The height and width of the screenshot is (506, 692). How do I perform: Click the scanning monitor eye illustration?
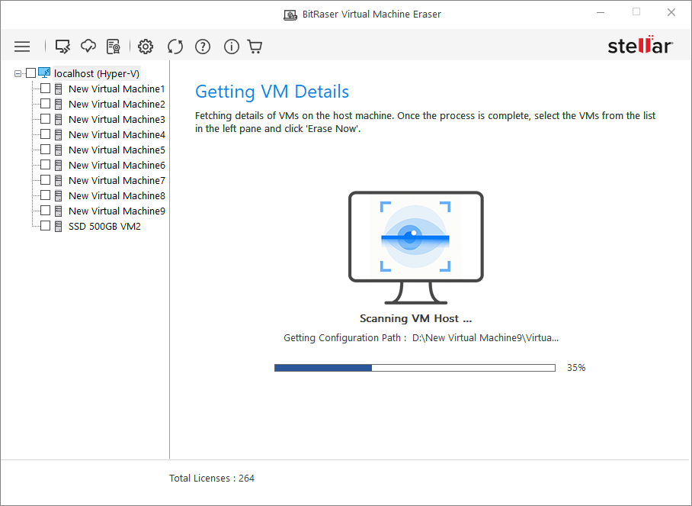click(x=415, y=247)
